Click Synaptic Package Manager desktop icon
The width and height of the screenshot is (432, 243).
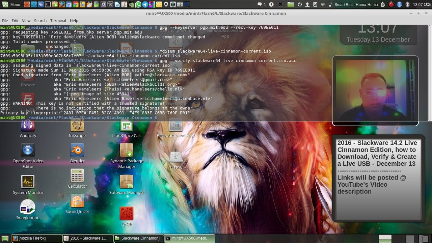(x=127, y=156)
